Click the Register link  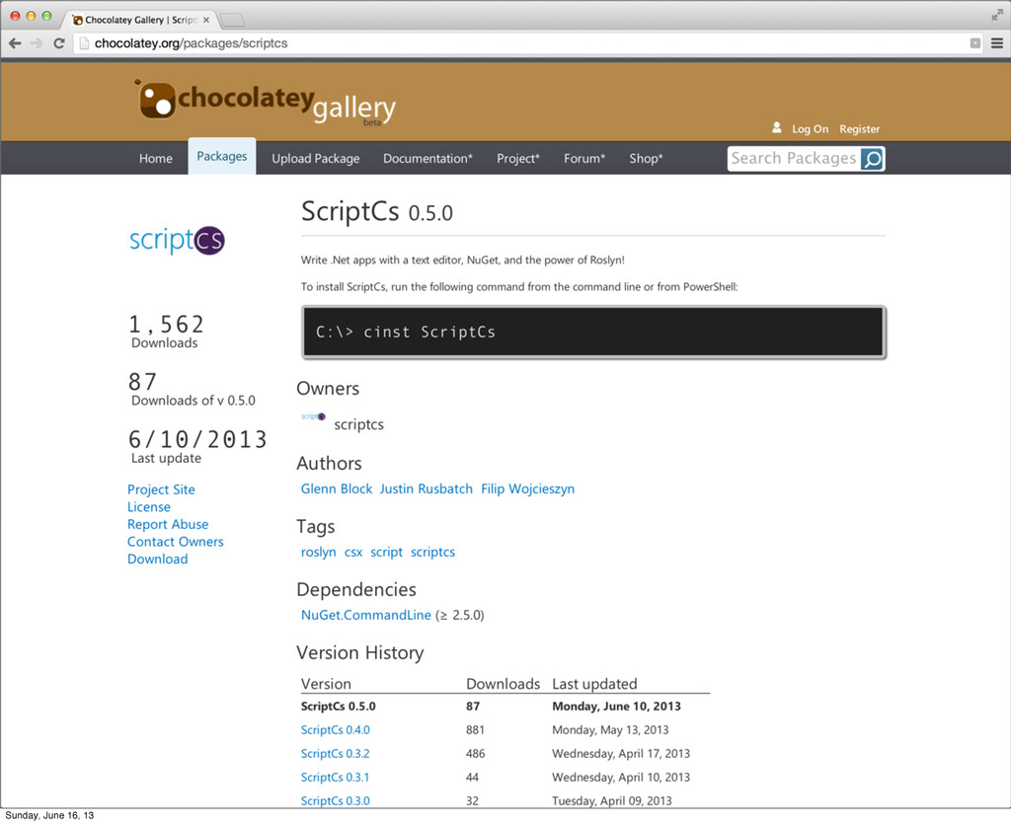[x=860, y=129]
